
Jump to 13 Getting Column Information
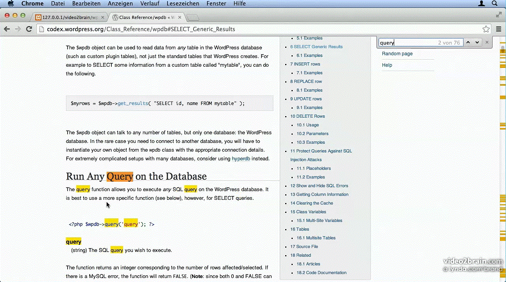click(319, 194)
